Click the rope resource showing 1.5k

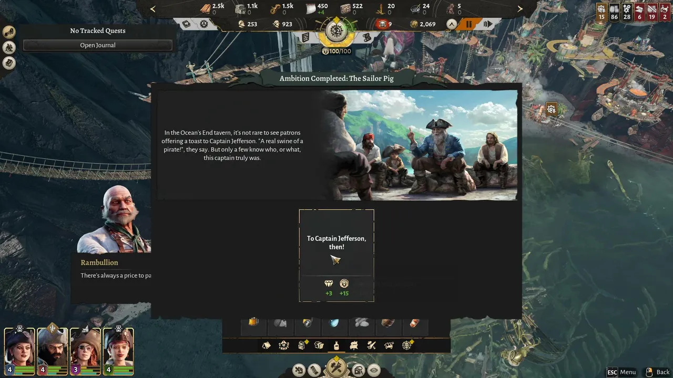point(282,8)
